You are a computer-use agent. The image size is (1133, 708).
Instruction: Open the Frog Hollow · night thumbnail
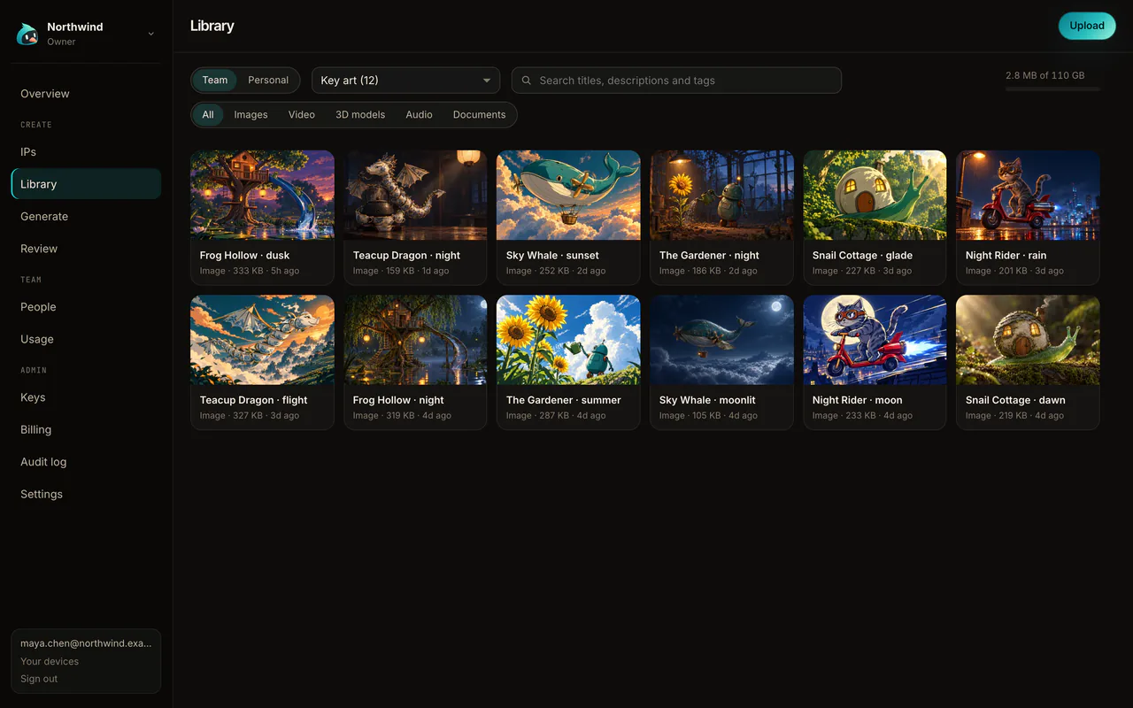pos(415,340)
